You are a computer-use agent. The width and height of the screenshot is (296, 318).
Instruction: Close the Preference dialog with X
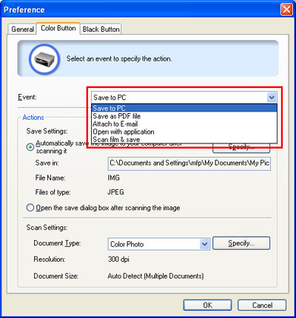point(286,10)
